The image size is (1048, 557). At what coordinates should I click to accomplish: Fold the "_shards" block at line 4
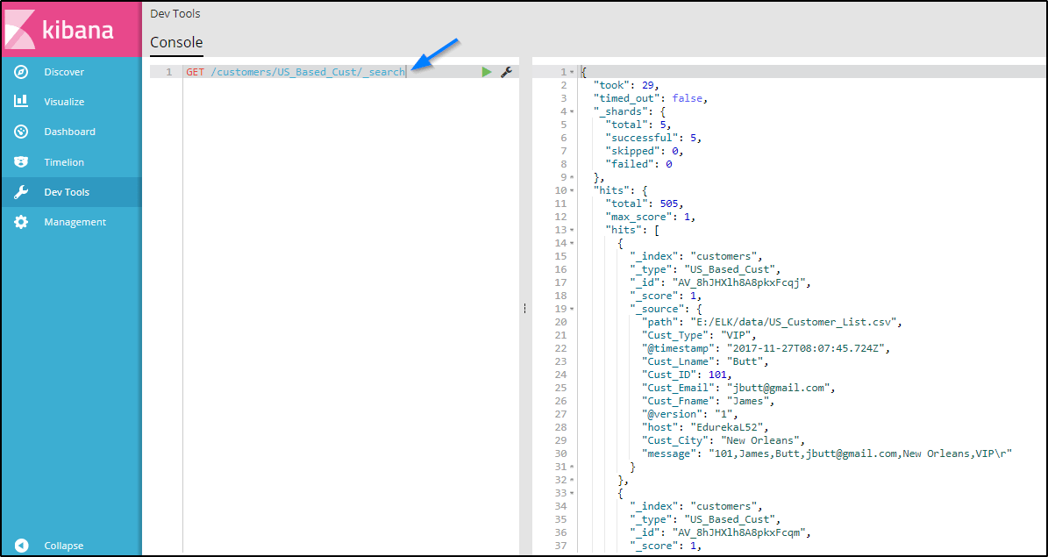click(572, 111)
